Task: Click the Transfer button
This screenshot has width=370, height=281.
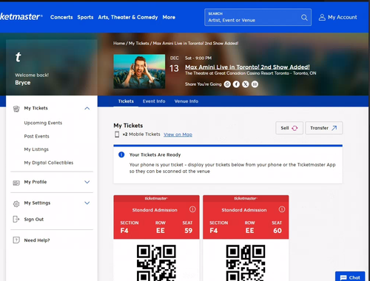Action: [x=324, y=128]
